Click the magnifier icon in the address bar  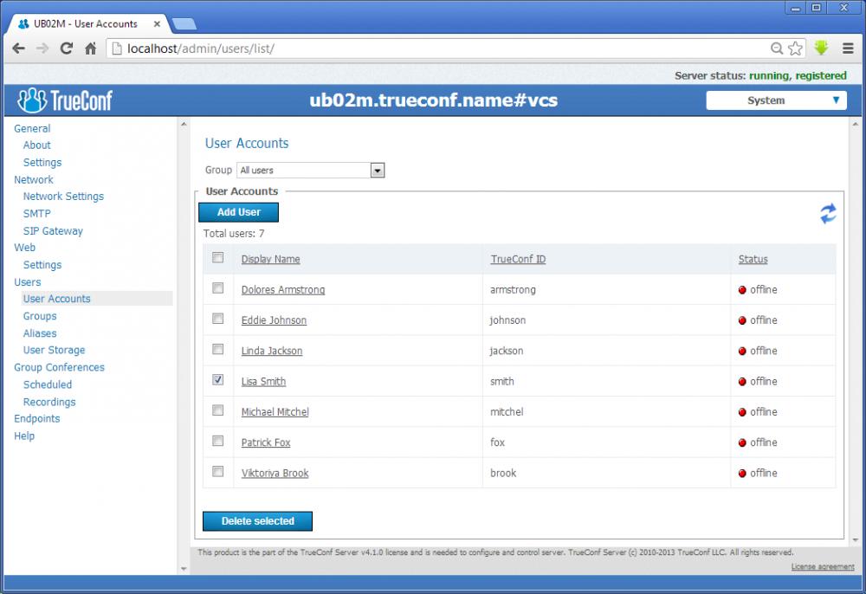[778, 48]
